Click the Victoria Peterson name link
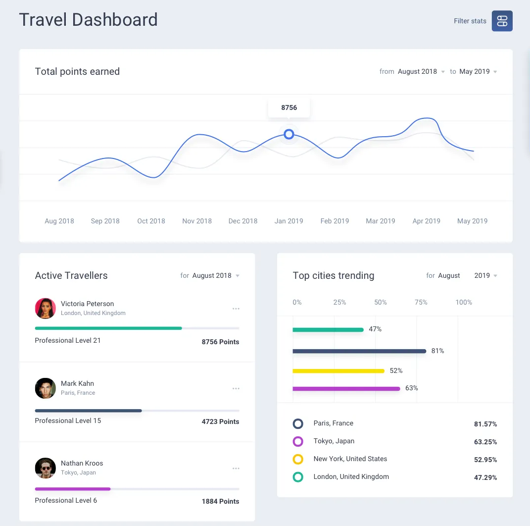This screenshot has height=526, width=530. (x=87, y=304)
